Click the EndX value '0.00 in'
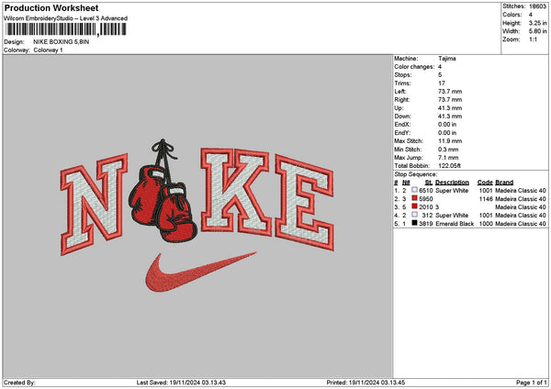 point(447,125)
